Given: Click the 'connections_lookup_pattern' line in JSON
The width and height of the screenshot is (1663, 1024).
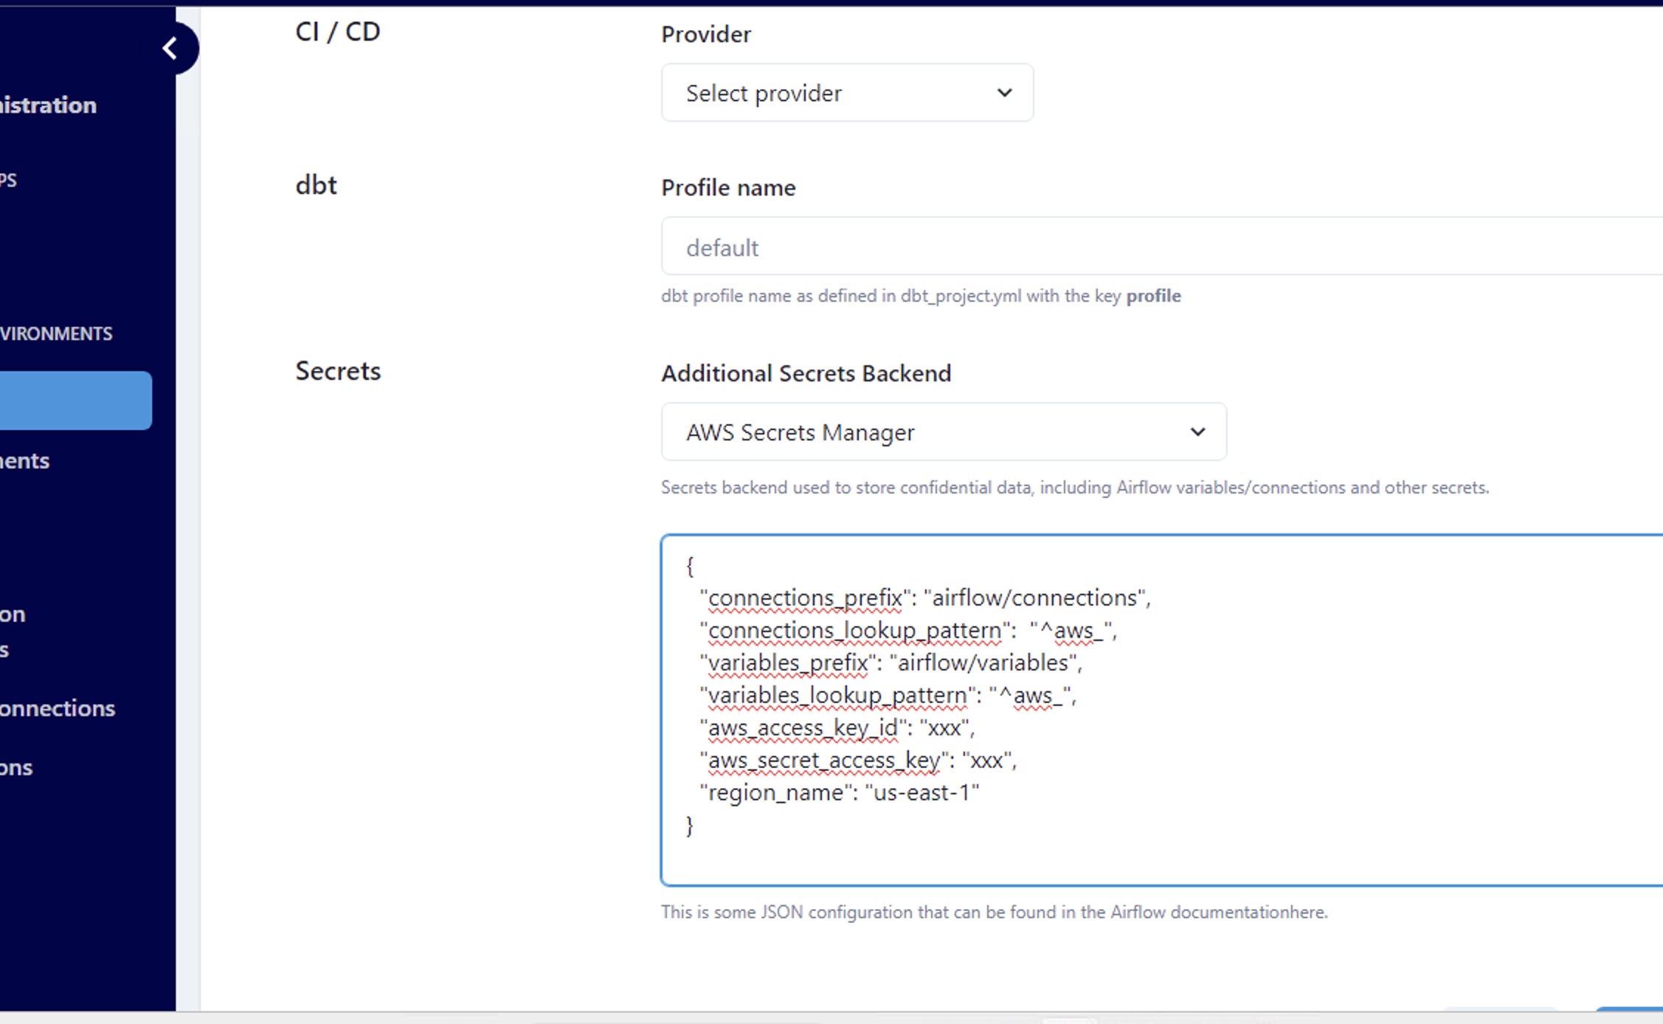Looking at the screenshot, I should pos(908,630).
